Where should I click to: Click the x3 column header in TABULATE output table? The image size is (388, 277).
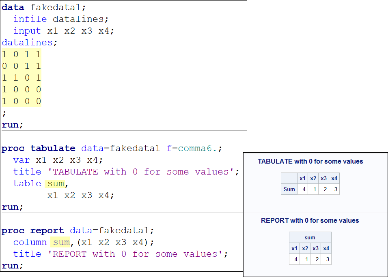coord(323,178)
